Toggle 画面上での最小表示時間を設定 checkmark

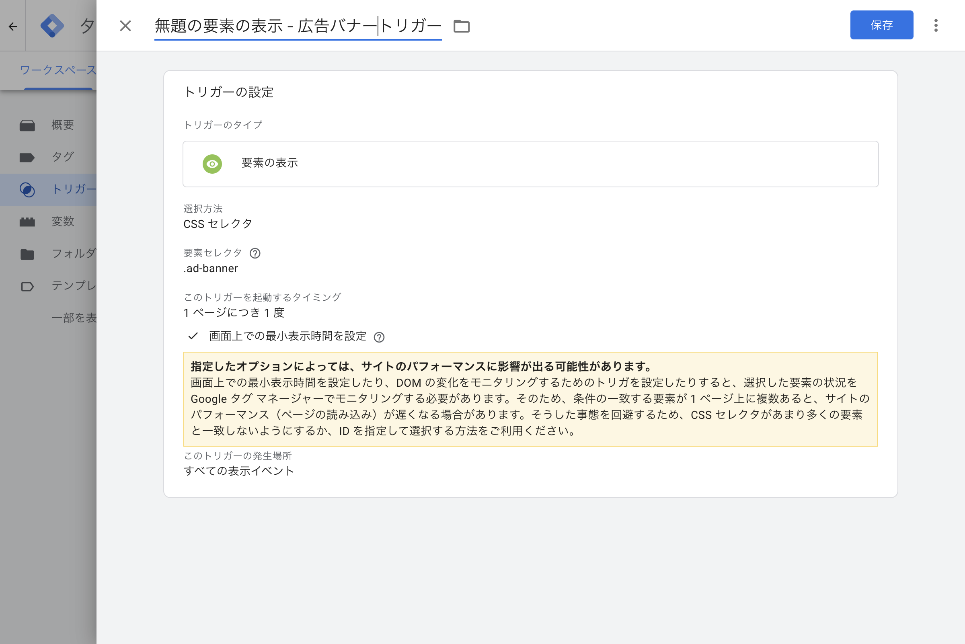[x=193, y=336]
